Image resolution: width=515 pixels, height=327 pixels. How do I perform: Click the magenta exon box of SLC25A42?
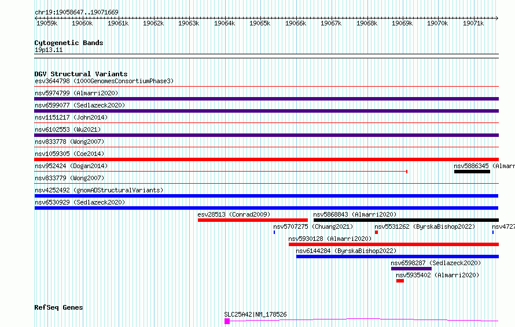pyautogui.click(x=227, y=321)
